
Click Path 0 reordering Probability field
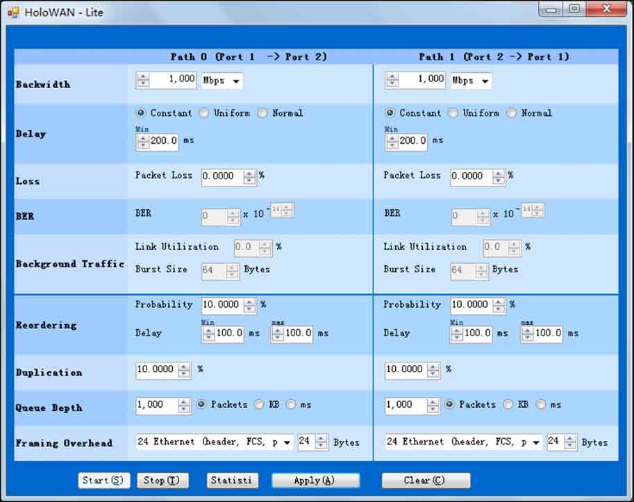point(222,306)
